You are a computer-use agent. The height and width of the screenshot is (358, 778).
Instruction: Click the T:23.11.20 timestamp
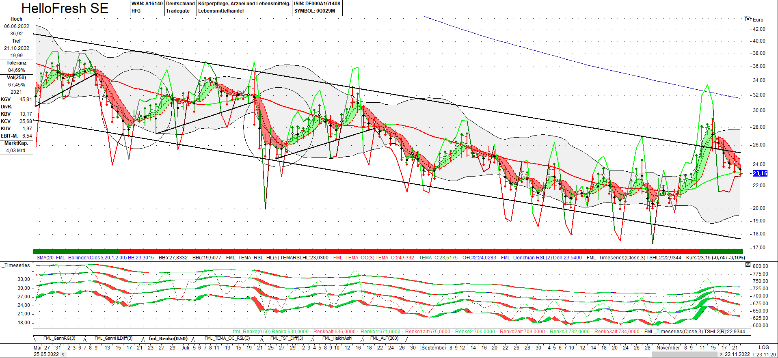pyautogui.click(x=764, y=354)
